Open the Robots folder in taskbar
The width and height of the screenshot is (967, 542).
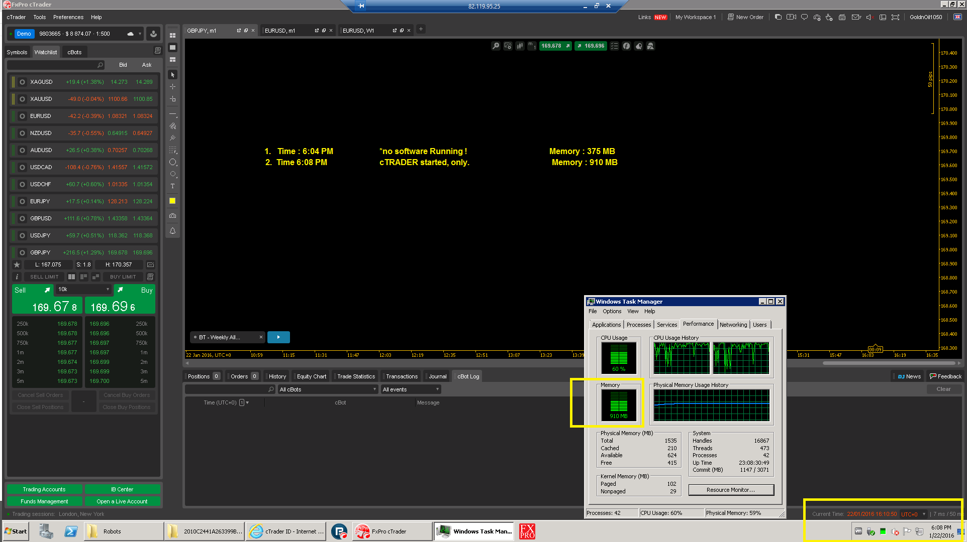[124, 531]
